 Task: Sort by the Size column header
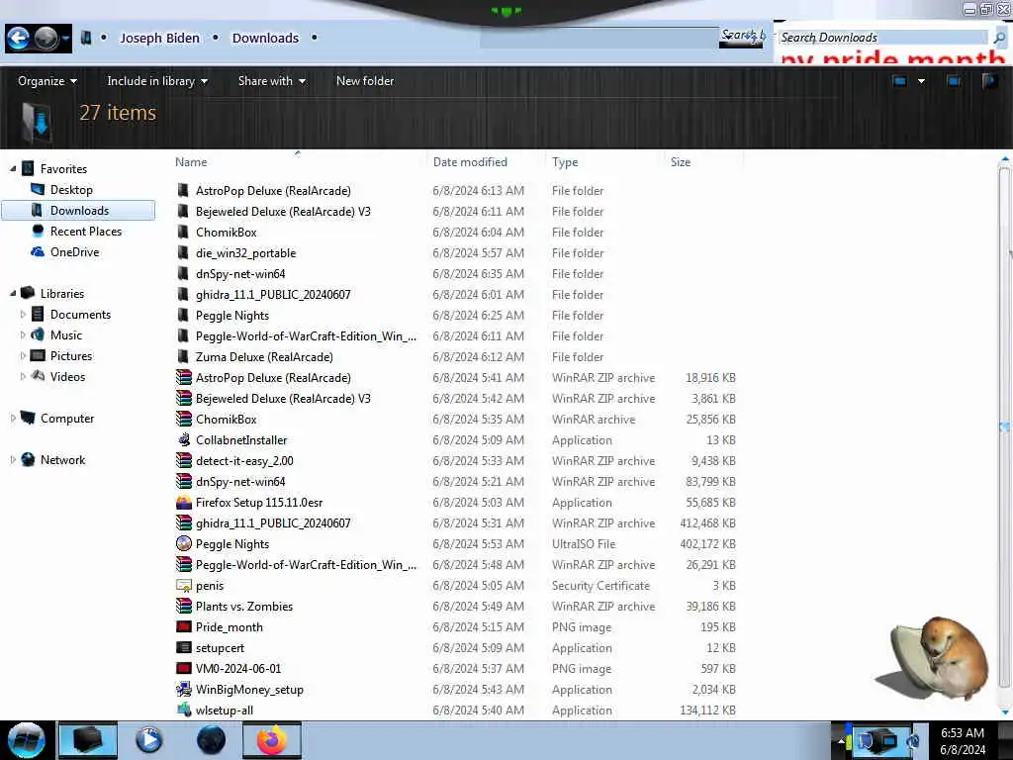click(x=681, y=162)
